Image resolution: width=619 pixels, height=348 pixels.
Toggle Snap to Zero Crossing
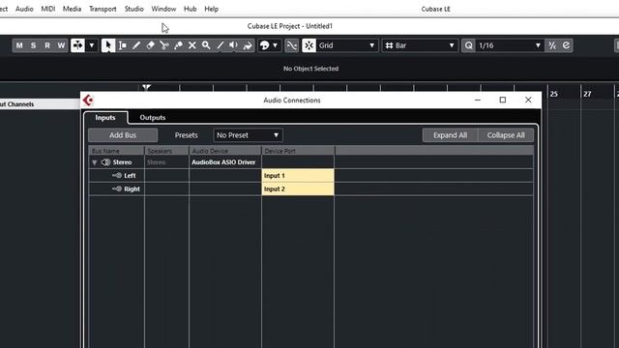click(x=292, y=45)
